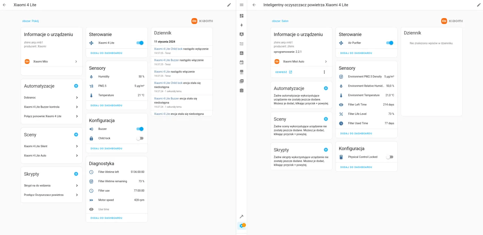Open the three-dot menu beside ODWIEDŹ
483x235 pixels.
(324, 72)
